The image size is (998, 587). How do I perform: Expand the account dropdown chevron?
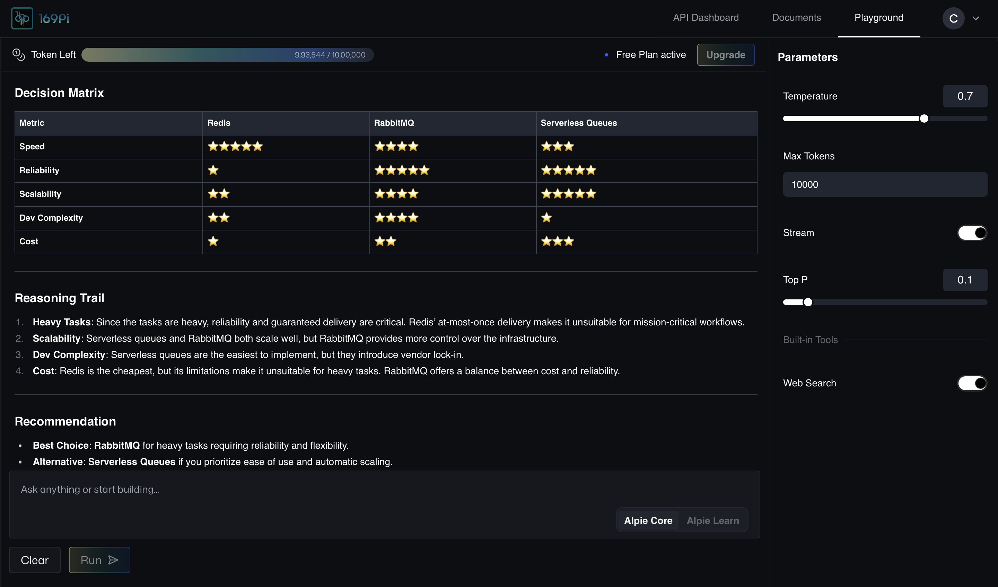click(x=976, y=18)
